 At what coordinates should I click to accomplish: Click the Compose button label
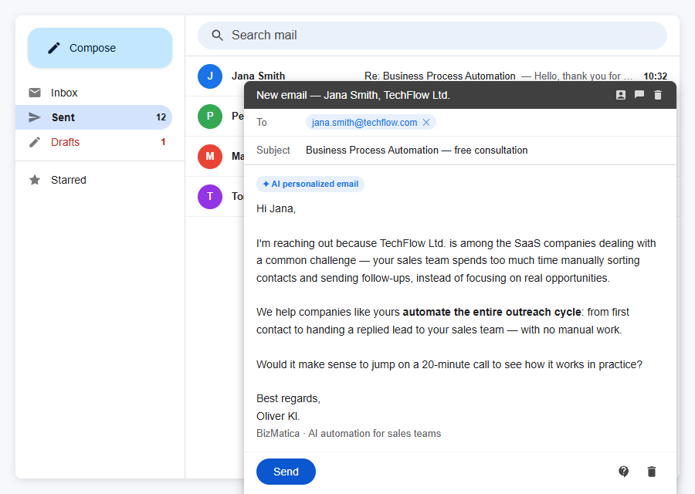click(93, 48)
